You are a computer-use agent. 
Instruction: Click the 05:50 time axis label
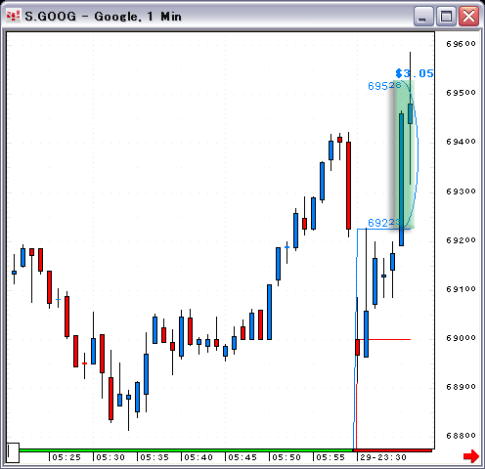point(287,457)
